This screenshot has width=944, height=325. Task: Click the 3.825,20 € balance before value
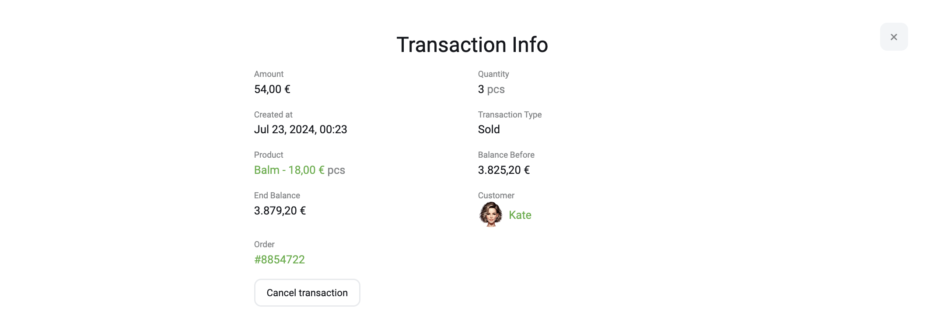[503, 170]
